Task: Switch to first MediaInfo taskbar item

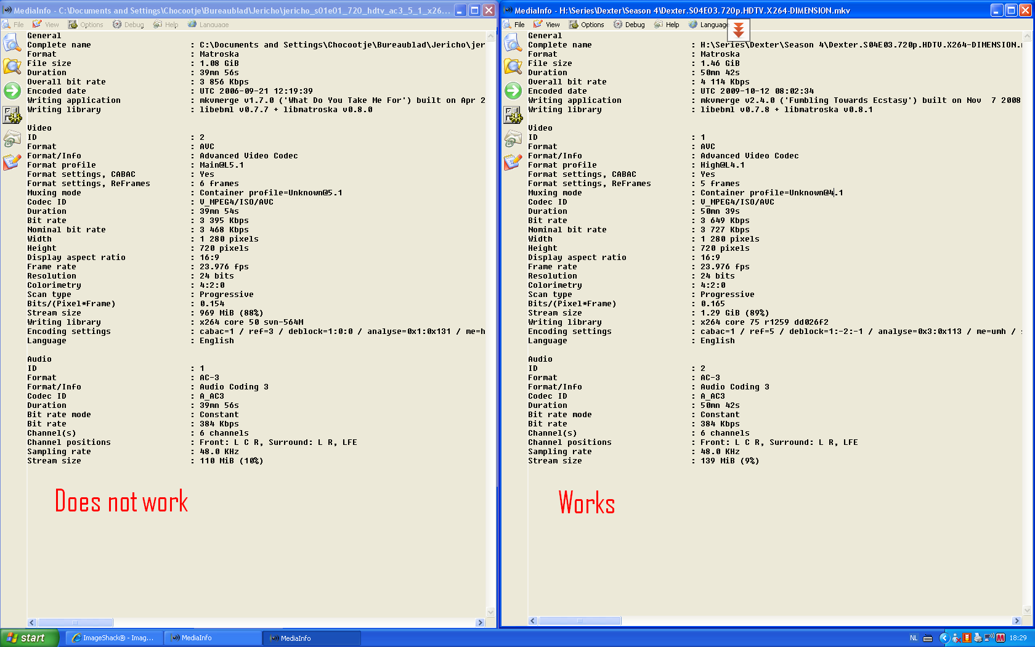Action: click(x=213, y=638)
